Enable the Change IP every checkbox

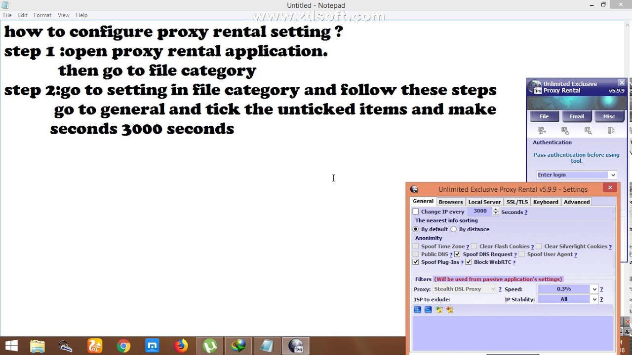416,212
